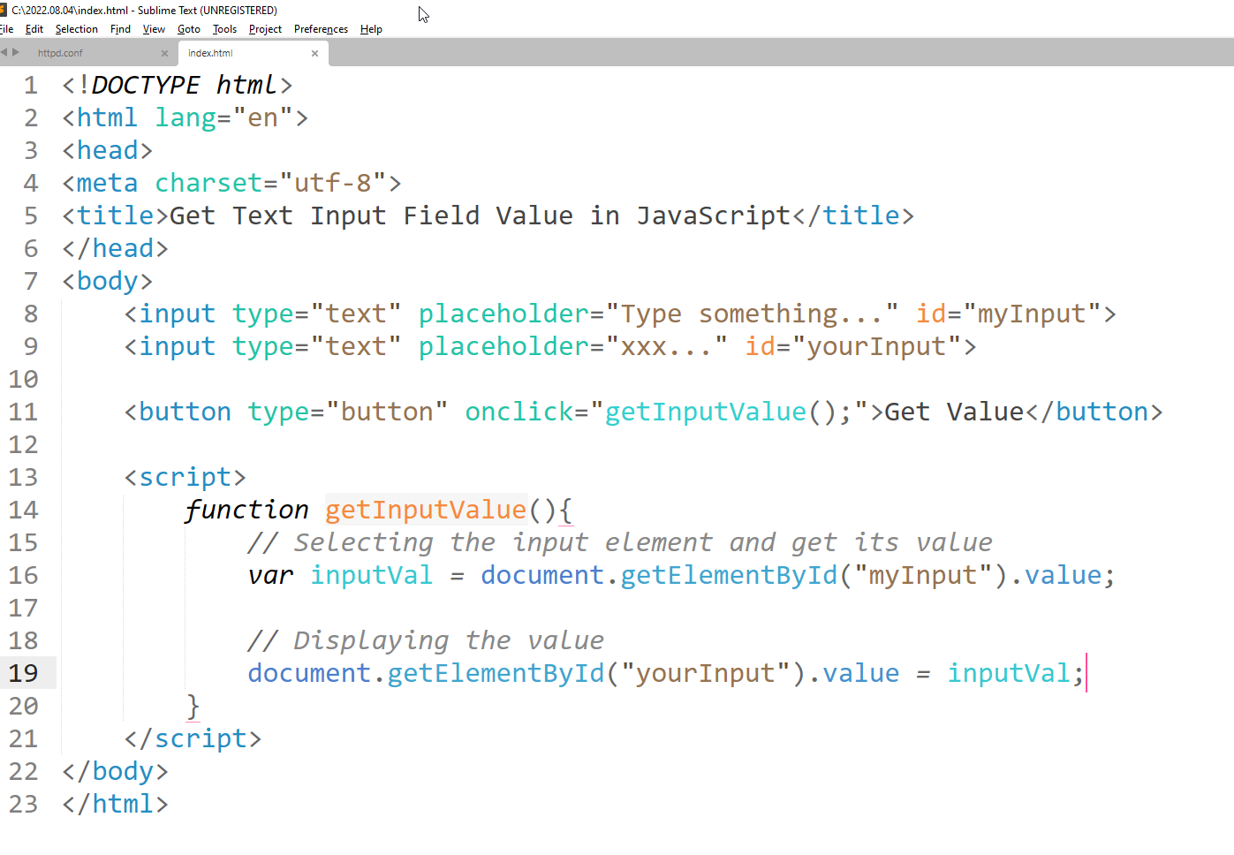1234x855 pixels.
Task: Open the Tools menu
Action: coord(224,29)
